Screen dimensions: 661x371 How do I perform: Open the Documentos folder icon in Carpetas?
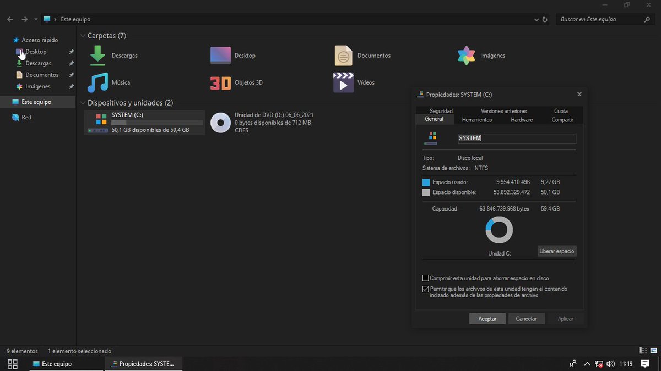(x=344, y=56)
